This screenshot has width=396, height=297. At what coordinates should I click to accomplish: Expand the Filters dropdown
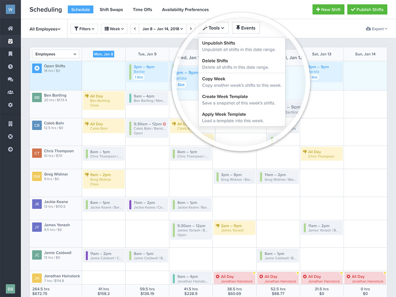[x=84, y=29]
